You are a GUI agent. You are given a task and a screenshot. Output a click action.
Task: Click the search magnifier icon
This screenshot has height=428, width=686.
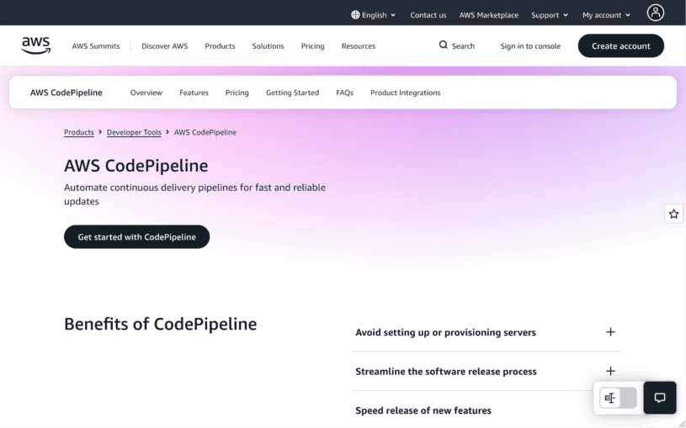[444, 45]
